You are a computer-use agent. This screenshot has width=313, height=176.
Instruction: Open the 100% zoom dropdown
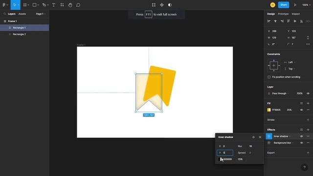[306, 5]
